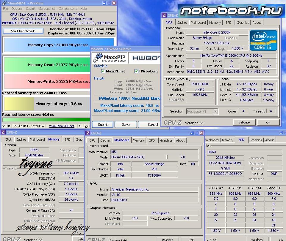Viewport: 286px width, 241px height.
Task: Click Validate in CPU-Z Mainboard window
Action: tap(168, 239)
